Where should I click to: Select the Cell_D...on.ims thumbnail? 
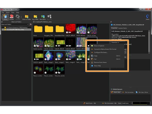click(x=49, y=42)
